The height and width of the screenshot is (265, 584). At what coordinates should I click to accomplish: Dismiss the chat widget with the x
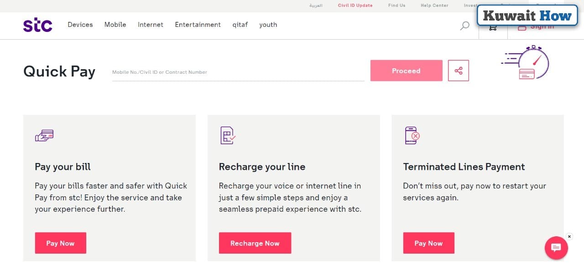coord(569,236)
